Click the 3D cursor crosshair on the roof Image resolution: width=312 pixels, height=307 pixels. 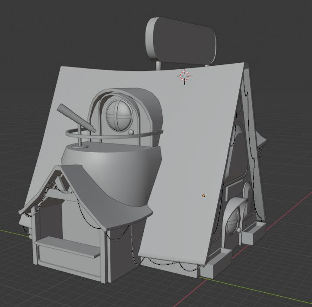184,76
